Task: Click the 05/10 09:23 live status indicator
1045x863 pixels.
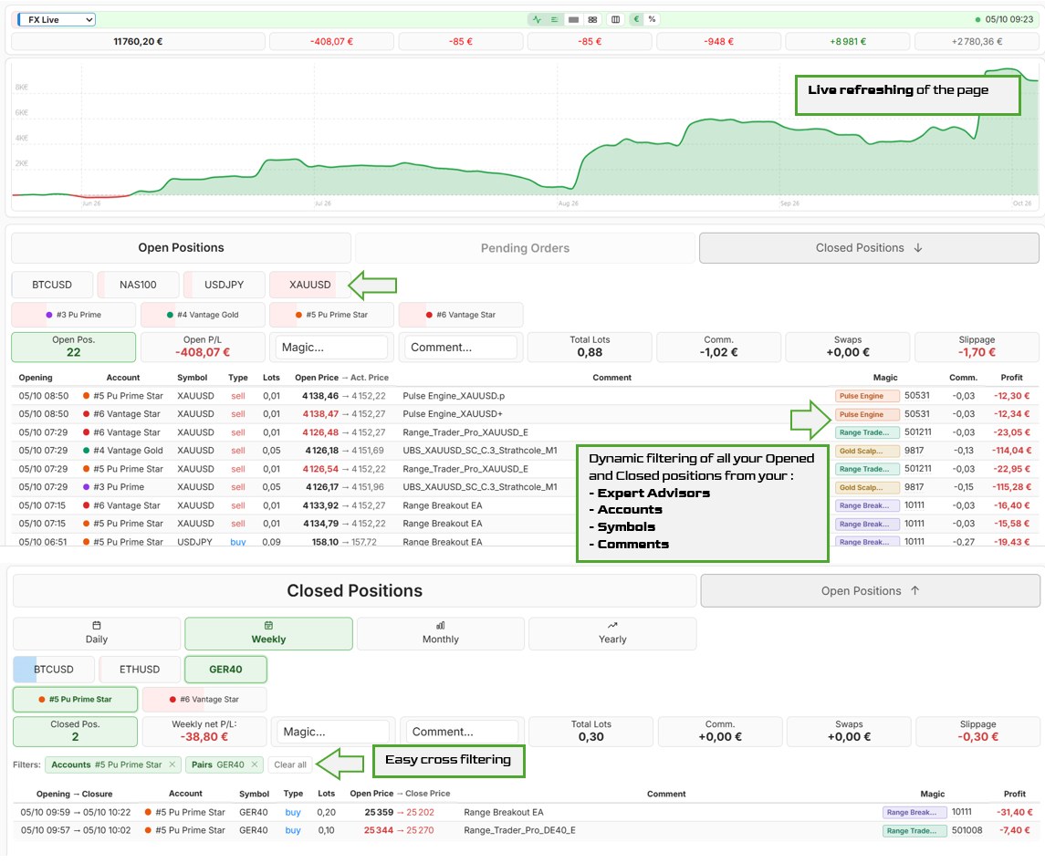Action: click(1004, 19)
